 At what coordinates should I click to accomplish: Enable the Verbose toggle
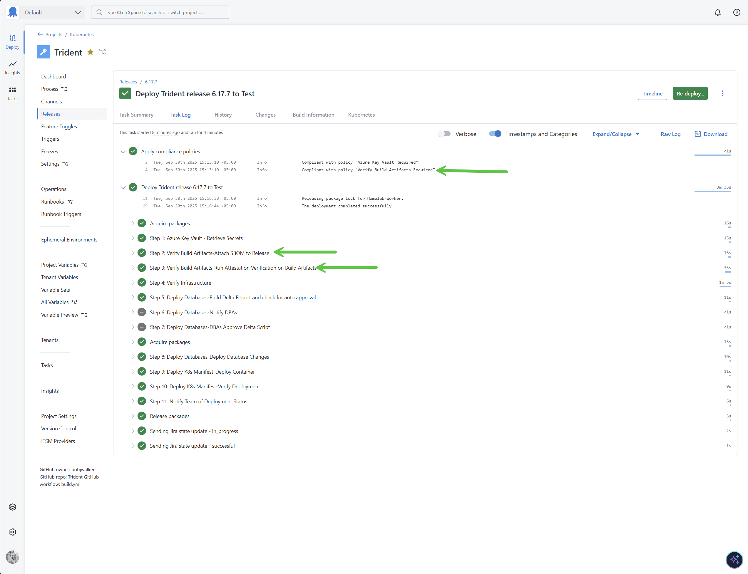coord(444,134)
